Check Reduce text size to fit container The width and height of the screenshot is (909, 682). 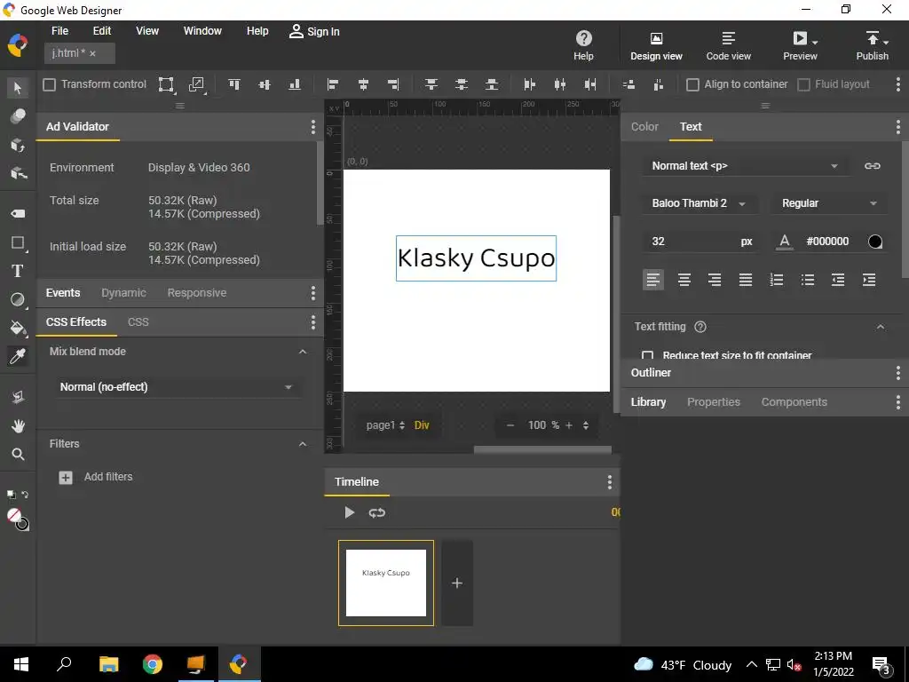pyautogui.click(x=647, y=355)
